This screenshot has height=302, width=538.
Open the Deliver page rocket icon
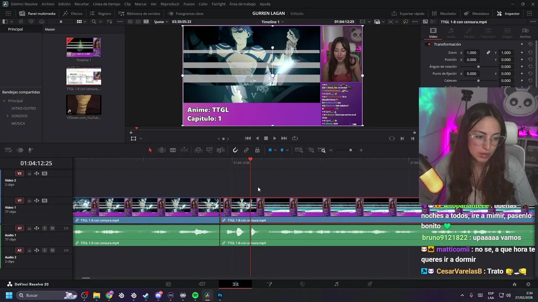370,284
